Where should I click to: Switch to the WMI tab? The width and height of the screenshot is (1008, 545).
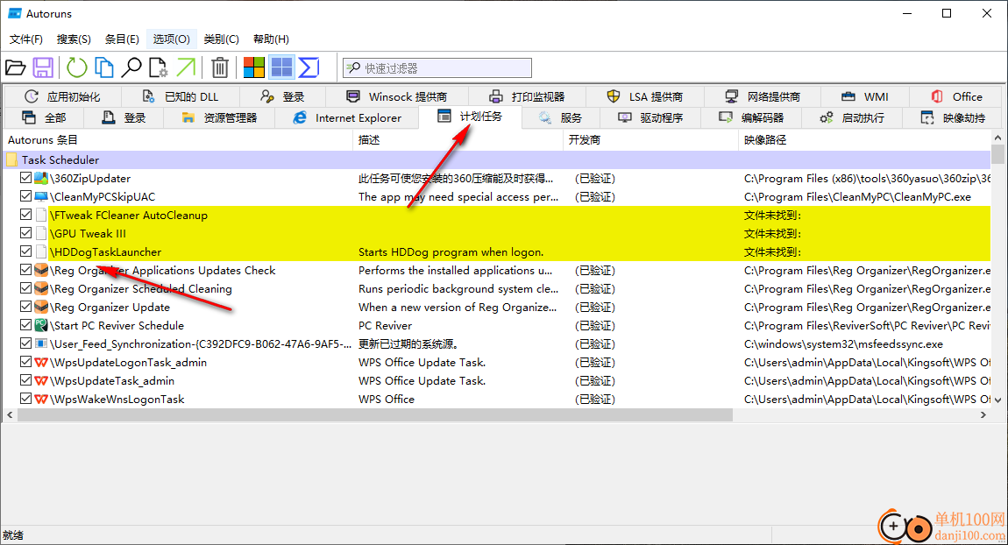tap(864, 96)
